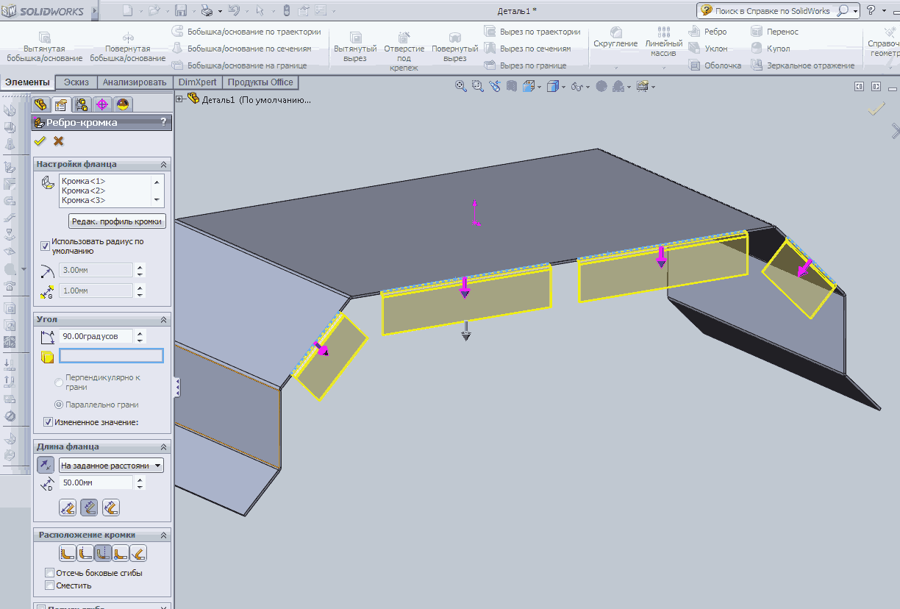The width and height of the screenshot is (900, 609).
Task: Enable the 'Сместить' checkbox
Action: [49, 585]
